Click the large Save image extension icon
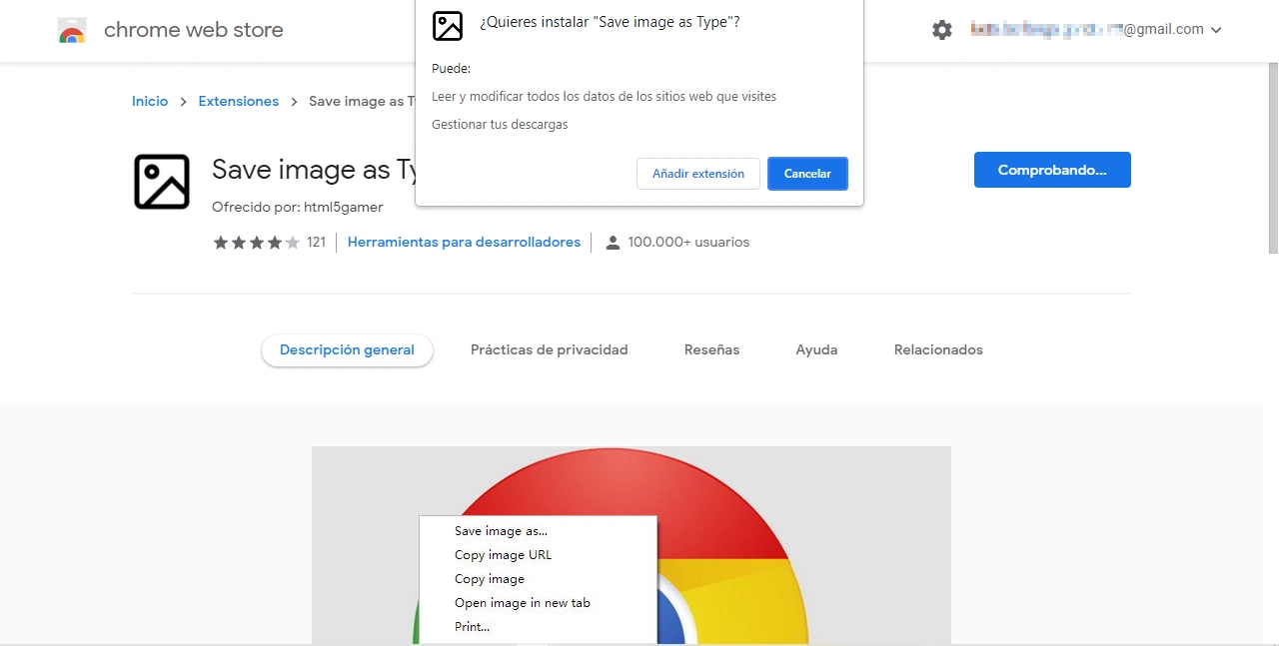Image resolution: width=1279 pixels, height=646 pixels. point(162,182)
